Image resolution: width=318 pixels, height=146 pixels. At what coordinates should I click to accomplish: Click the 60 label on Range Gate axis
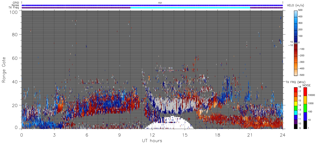[x=15, y=58]
